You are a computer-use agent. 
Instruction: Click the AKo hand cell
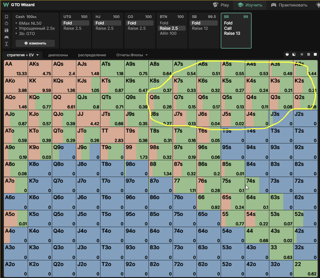(16, 85)
